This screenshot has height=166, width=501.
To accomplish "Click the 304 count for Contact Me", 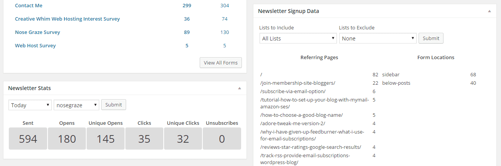I will [x=225, y=6].
